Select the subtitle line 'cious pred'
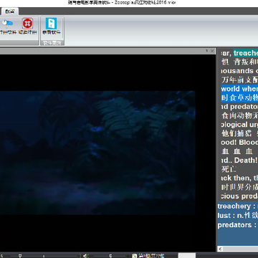Image resolution: width=258 pixels, height=258 pixels. [x=239, y=196]
